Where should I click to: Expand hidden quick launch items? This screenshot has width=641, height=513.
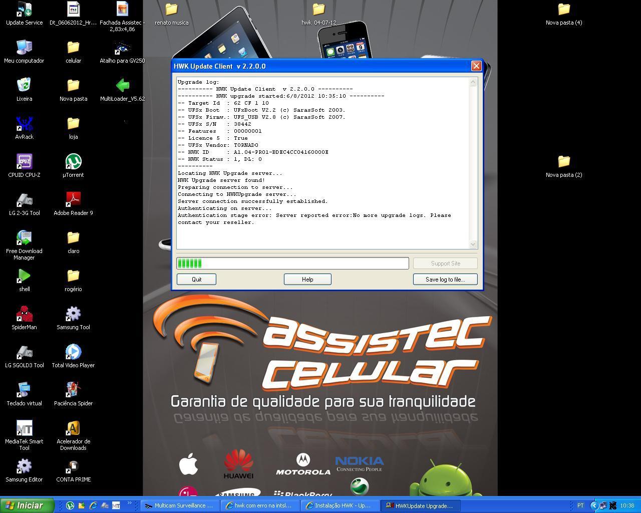point(130,503)
